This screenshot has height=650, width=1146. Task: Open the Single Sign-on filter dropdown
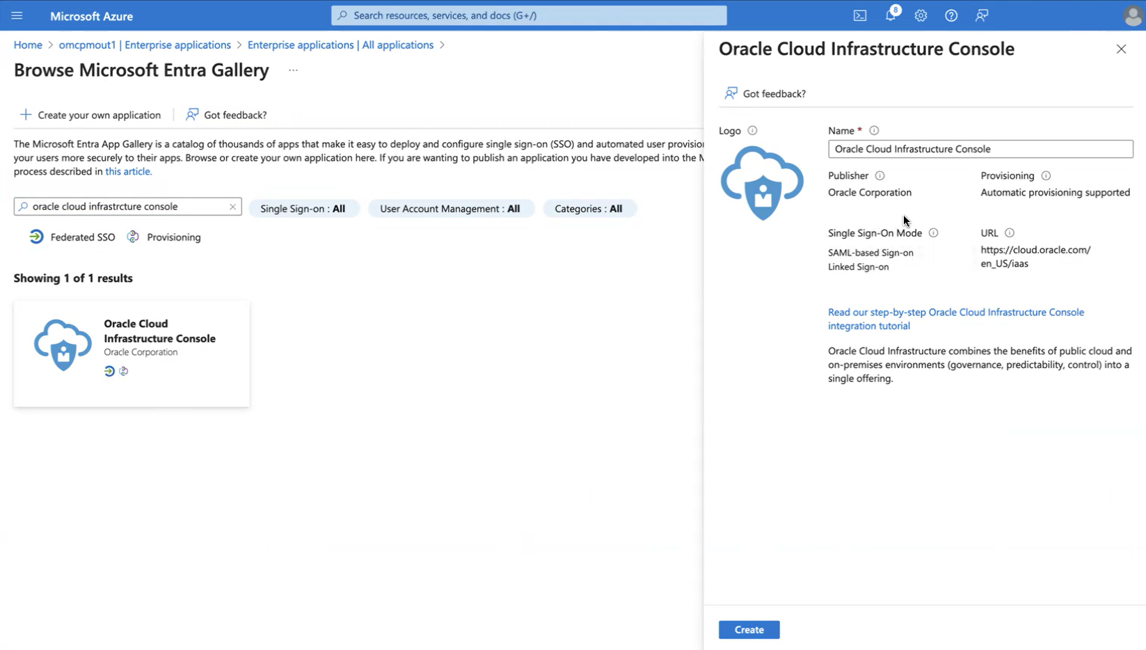click(304, 208)
